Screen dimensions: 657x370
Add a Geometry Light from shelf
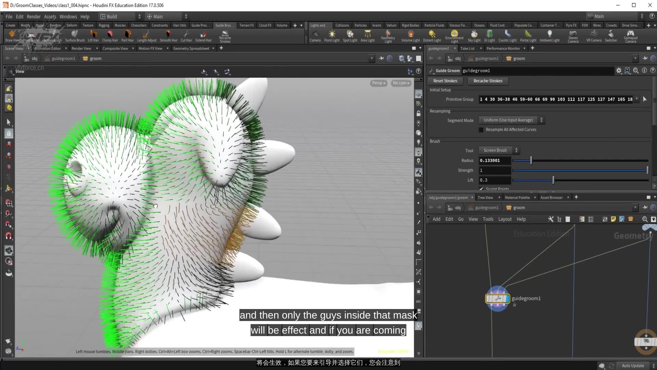pos(388,37)
